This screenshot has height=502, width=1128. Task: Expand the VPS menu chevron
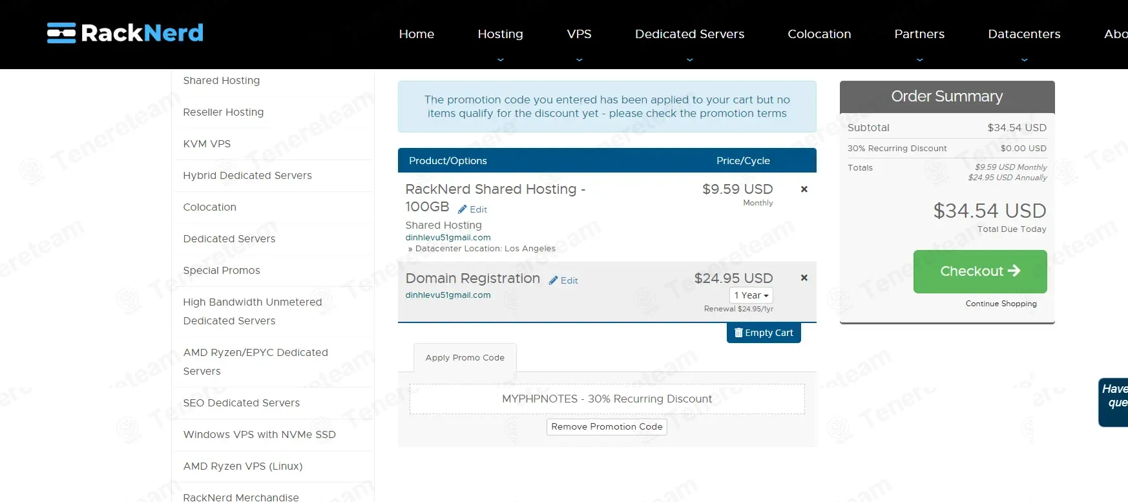point(579,59)
